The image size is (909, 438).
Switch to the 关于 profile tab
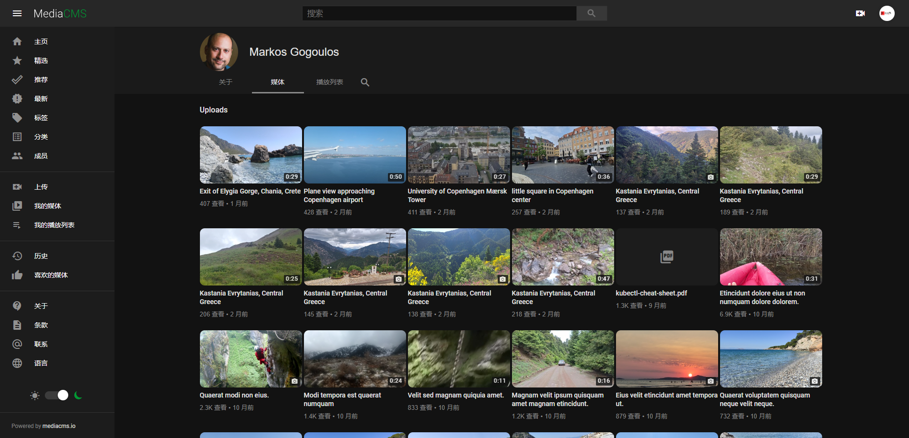[226, 82]
